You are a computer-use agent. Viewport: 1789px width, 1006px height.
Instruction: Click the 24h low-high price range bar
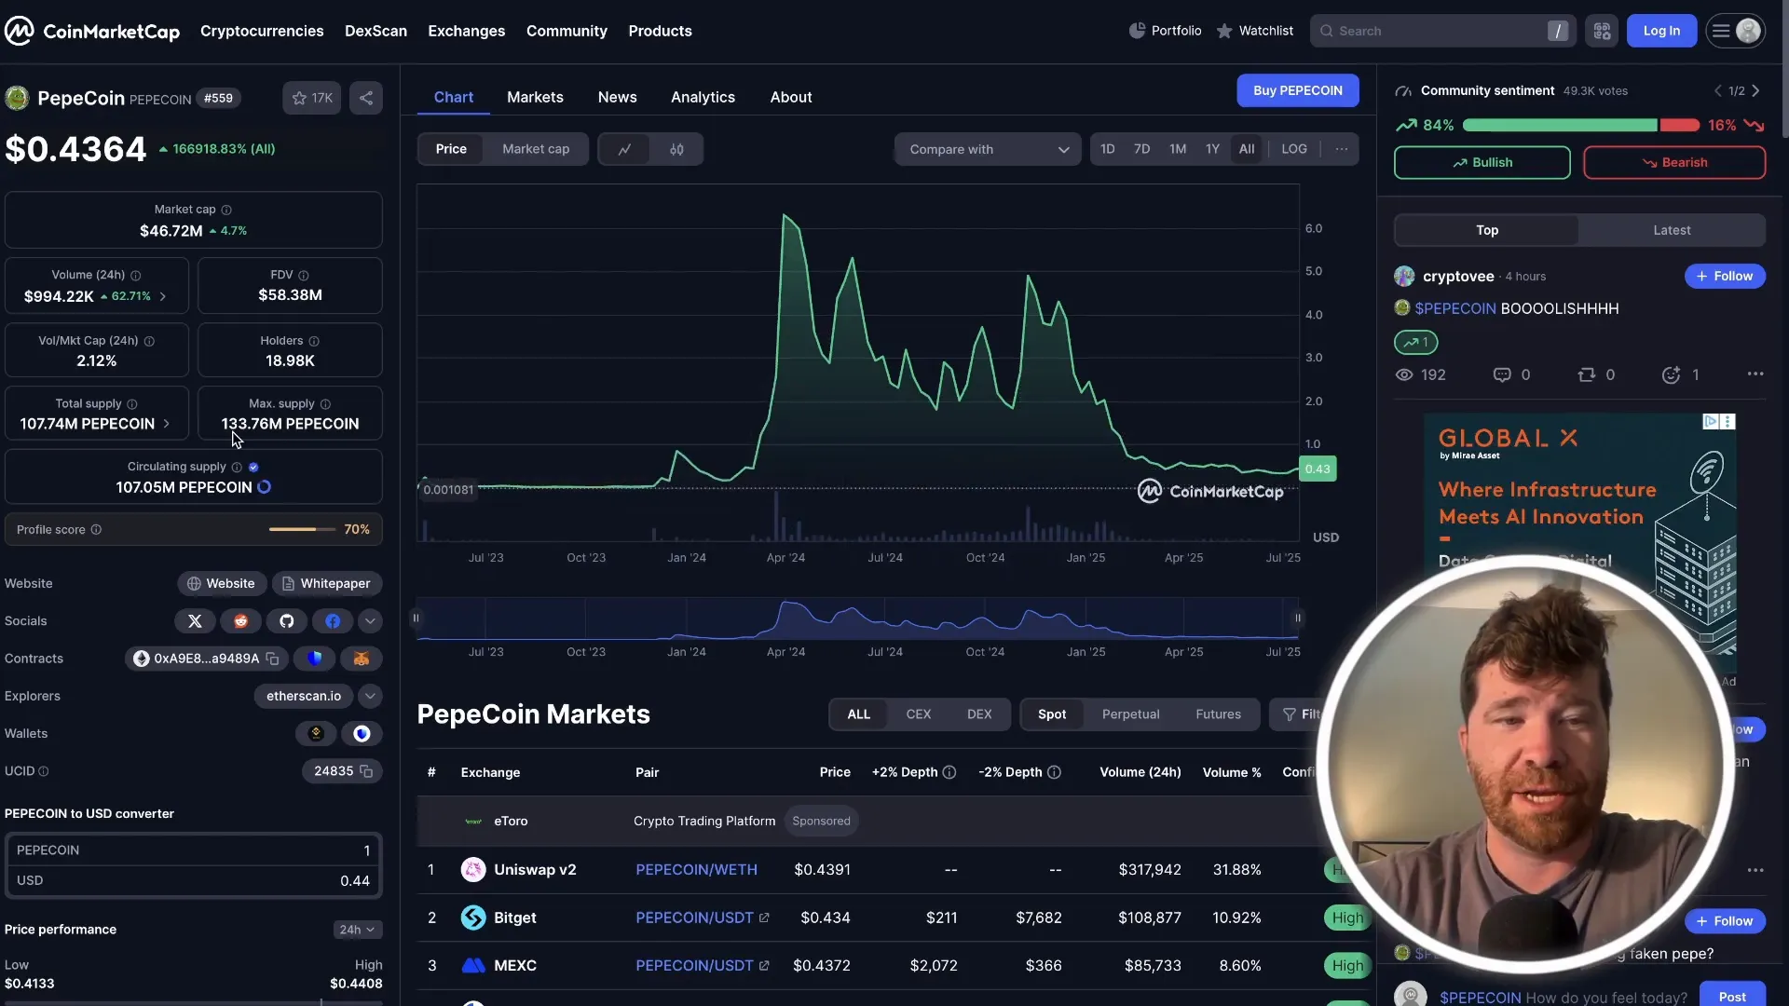193,1002
